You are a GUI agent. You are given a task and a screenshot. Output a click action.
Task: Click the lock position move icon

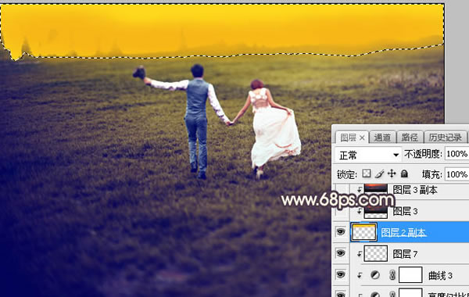point(392,174)
